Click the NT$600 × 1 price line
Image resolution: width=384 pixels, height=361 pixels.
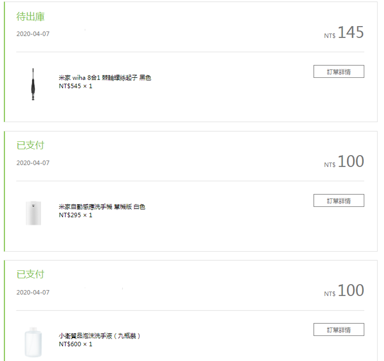(76, 344)
